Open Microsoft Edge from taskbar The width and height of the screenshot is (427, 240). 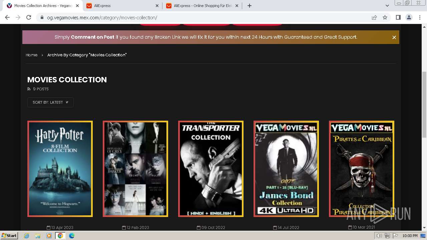point(72,236)
